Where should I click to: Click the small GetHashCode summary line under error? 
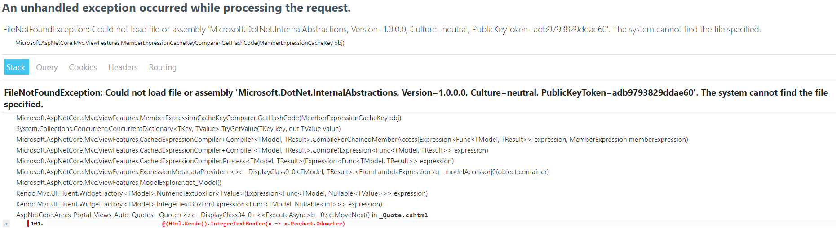coord(180,43)
